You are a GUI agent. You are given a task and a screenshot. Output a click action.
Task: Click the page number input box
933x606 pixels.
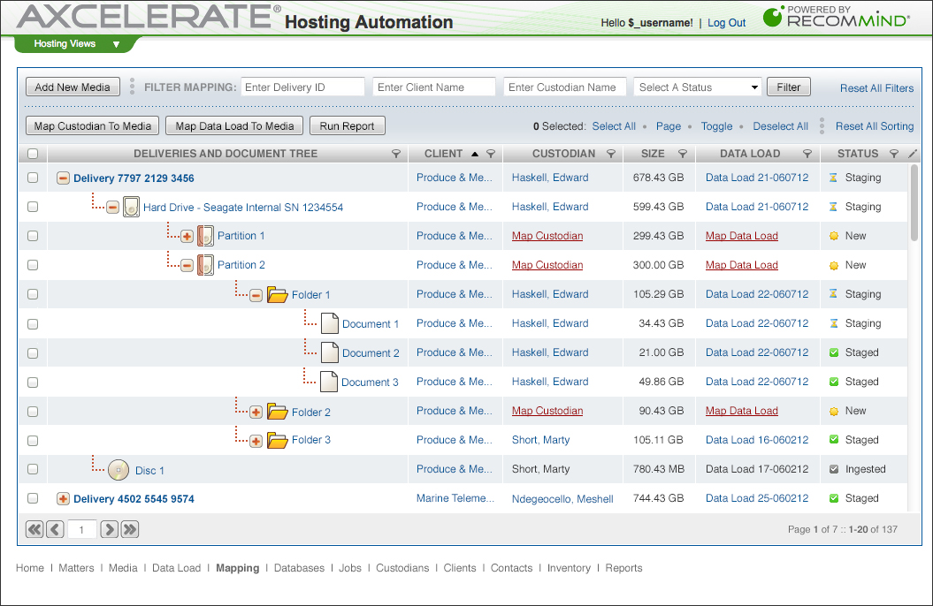click(x=81, y=529)
